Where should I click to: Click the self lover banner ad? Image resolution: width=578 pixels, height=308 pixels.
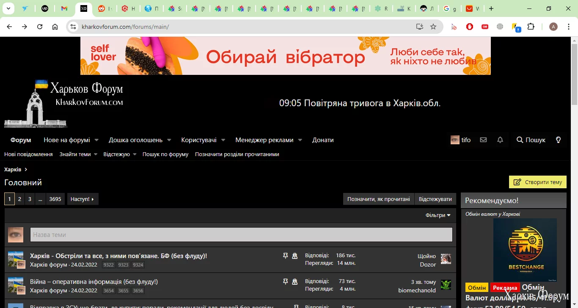click(286, 56)
